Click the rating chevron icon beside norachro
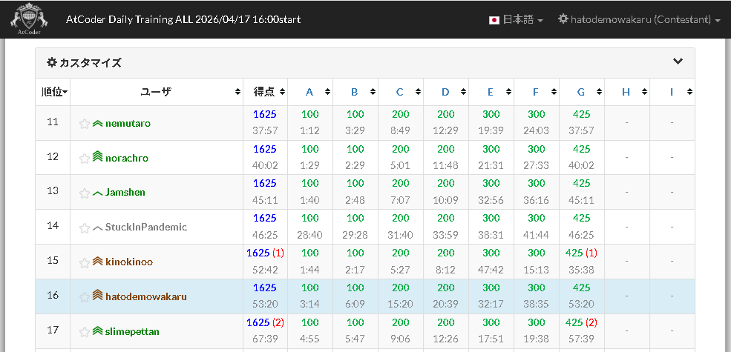Viewport: 731px width, 352px height. (x=98, y=157)
